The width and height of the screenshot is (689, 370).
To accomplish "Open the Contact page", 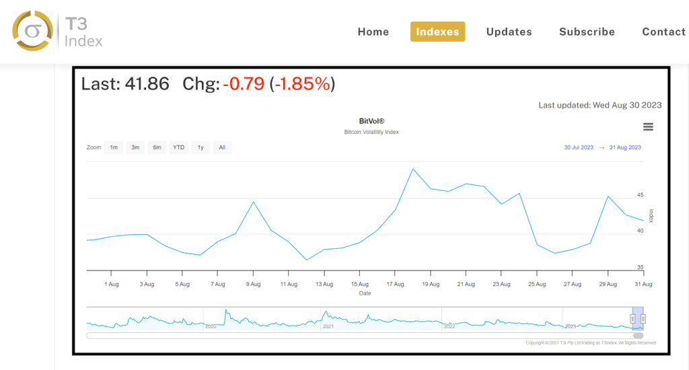I will coord(663,32).
